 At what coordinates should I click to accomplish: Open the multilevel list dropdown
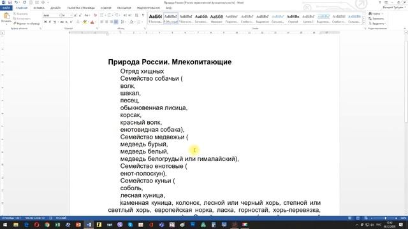pos(120,15)
